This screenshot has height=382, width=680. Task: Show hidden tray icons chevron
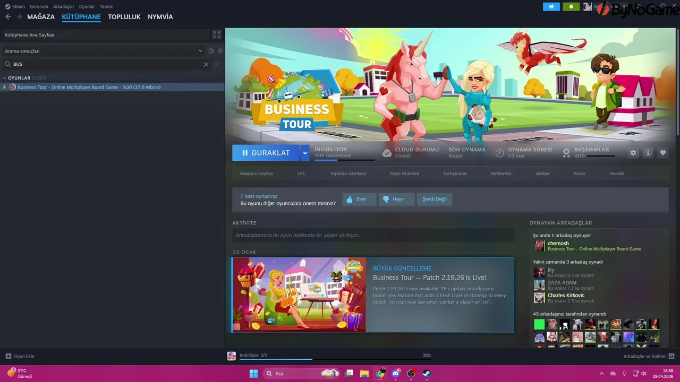pyautogui.click(x=601, y=374)
